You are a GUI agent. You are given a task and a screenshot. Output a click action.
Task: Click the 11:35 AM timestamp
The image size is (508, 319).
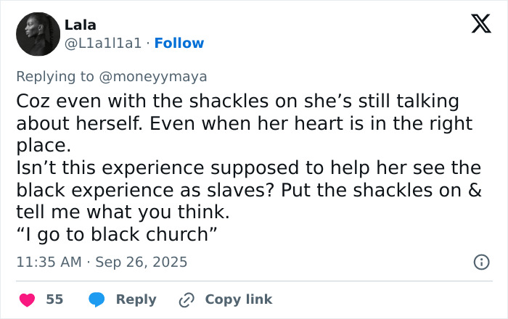pos(48,262)
